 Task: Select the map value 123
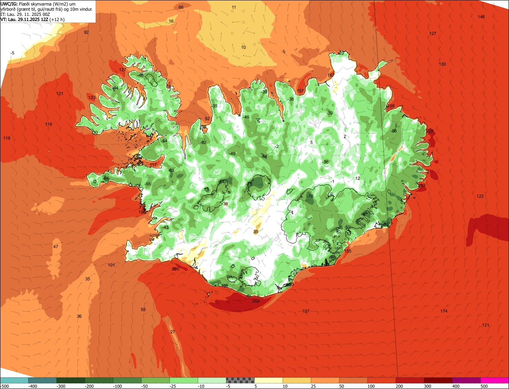click(92, 97)
